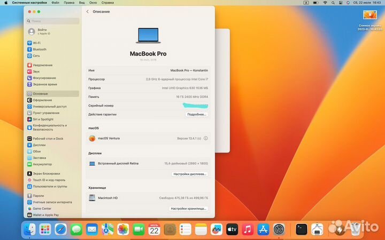Open Touch ID и код-пароль
The height and width of the screenshot is (240, 385).
point(46,180)
